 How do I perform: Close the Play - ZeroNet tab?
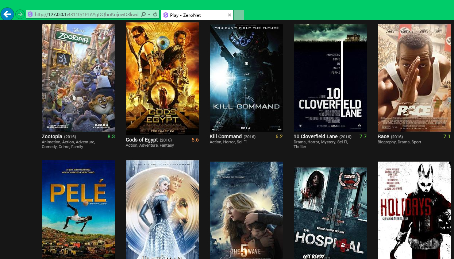pyautogui.click(x=230, y=15)
